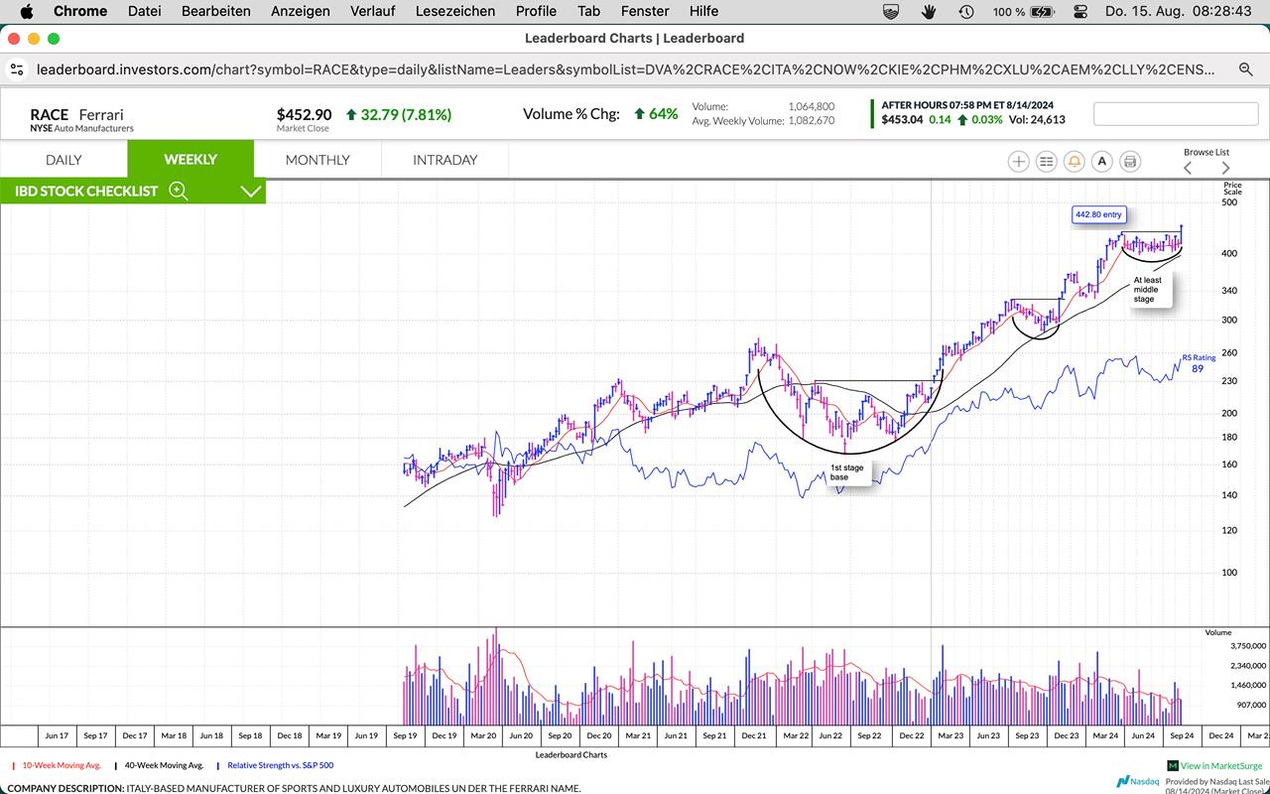Open site info icon left of URL
This screenshot has height=794, width=1270.
pyautogui.click(x=17, y=69)
